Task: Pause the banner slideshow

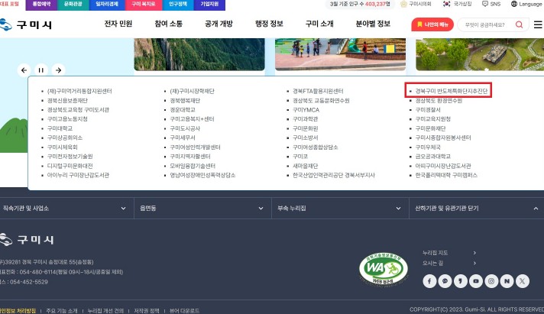Action: [x=40, y=70]
